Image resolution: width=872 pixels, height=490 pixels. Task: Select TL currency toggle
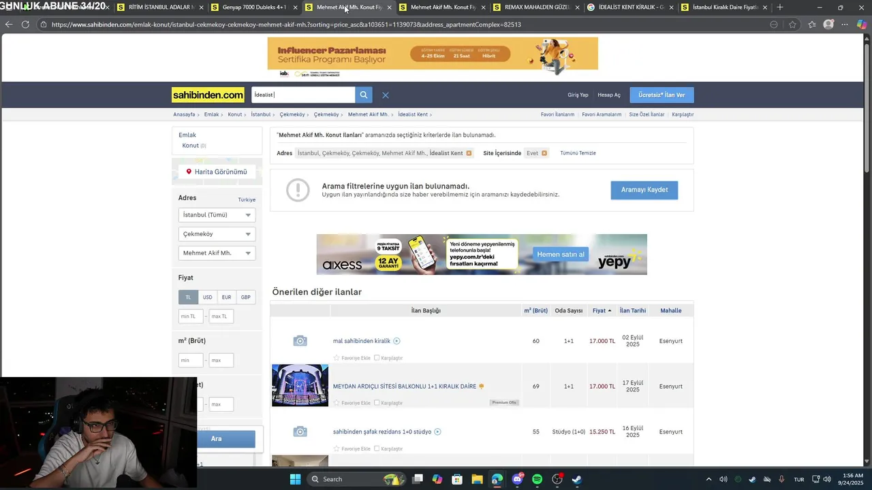[x=188, y=297]
